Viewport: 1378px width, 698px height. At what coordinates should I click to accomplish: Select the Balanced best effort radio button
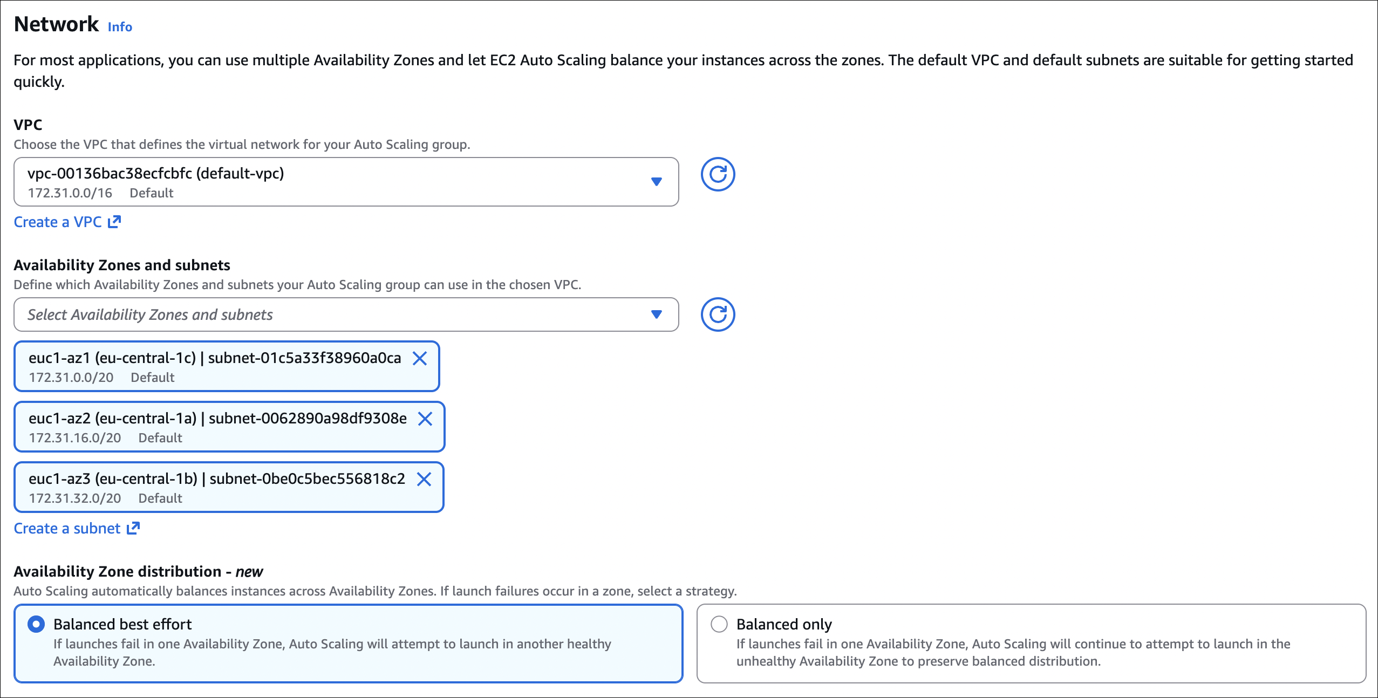tap(36, 624)
